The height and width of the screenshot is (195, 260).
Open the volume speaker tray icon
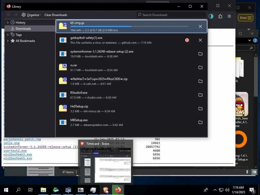click(227, 190)
